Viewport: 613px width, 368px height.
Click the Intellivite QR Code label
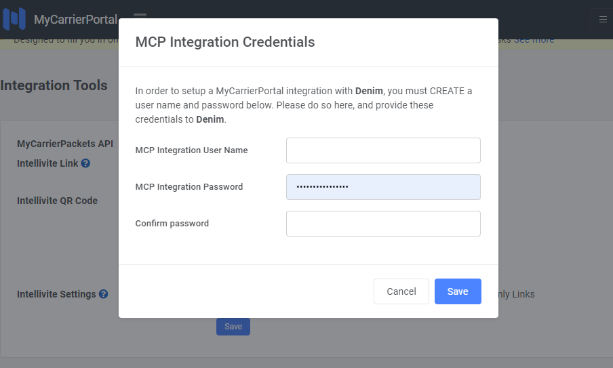pyautogui.click(x=57, y=201)
